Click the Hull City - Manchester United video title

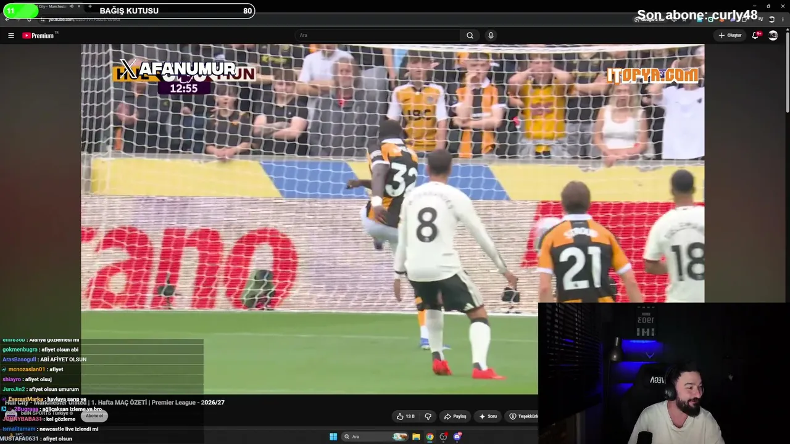point(115,402)
